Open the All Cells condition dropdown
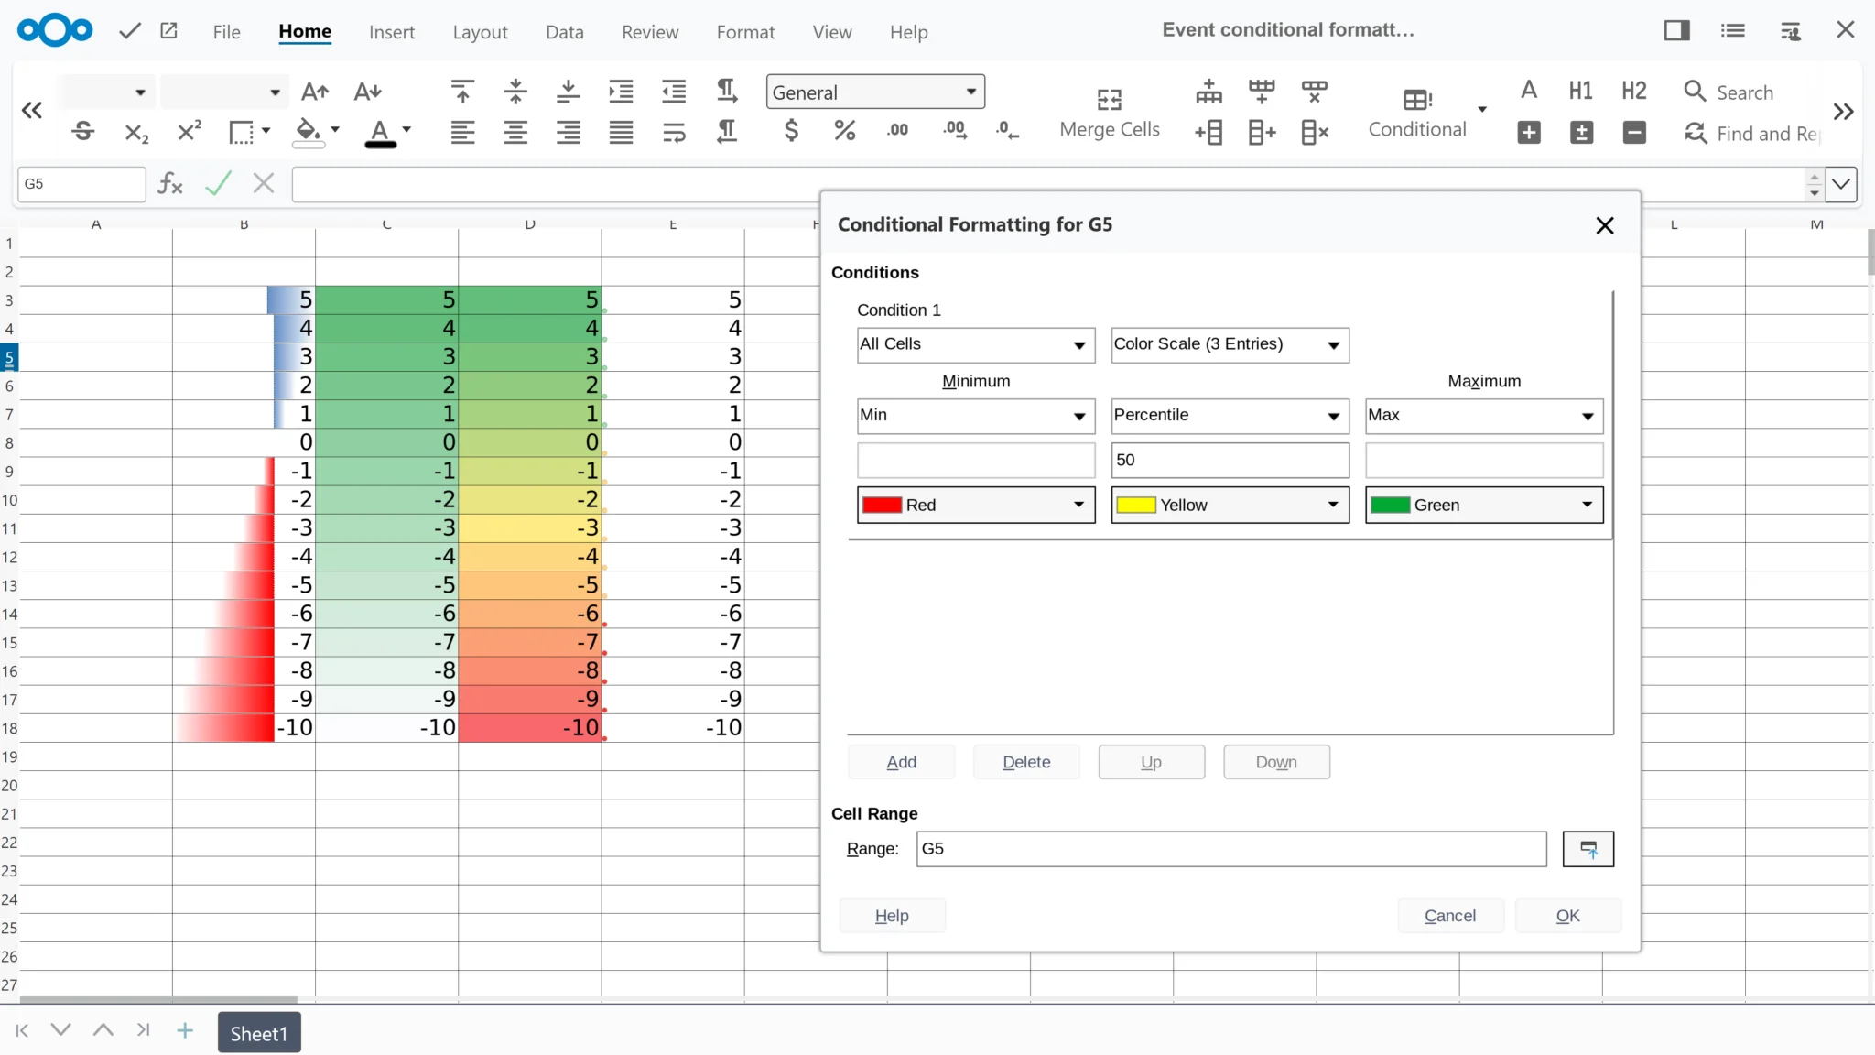Screen dimensions: 1875x1055 click(x=975, y=345)
